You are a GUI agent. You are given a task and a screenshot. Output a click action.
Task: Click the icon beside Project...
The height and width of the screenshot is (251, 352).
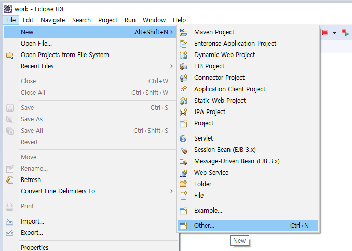(183, 123)
